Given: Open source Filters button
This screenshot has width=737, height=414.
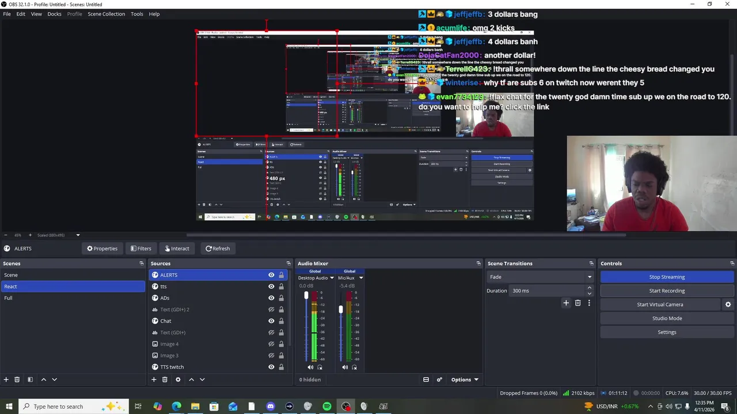Looking at the screenshot, I should pyautogui.click(x=140, y=248).
